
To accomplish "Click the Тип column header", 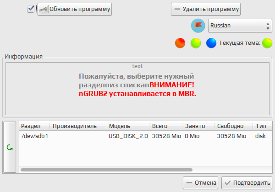I will [263, 126].
